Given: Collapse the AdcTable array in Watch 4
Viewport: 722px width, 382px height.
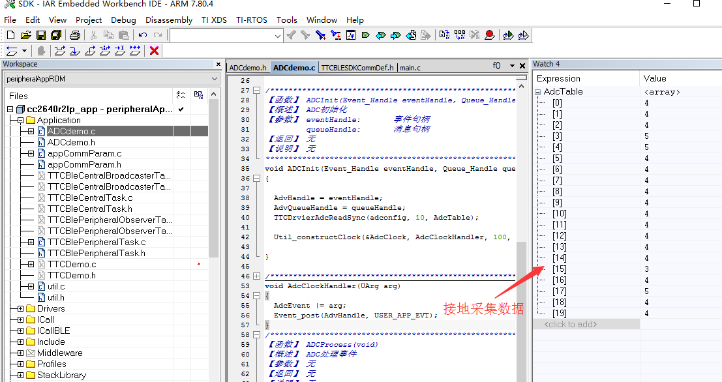Looking at the screenshot, I should tap(537, 92).
